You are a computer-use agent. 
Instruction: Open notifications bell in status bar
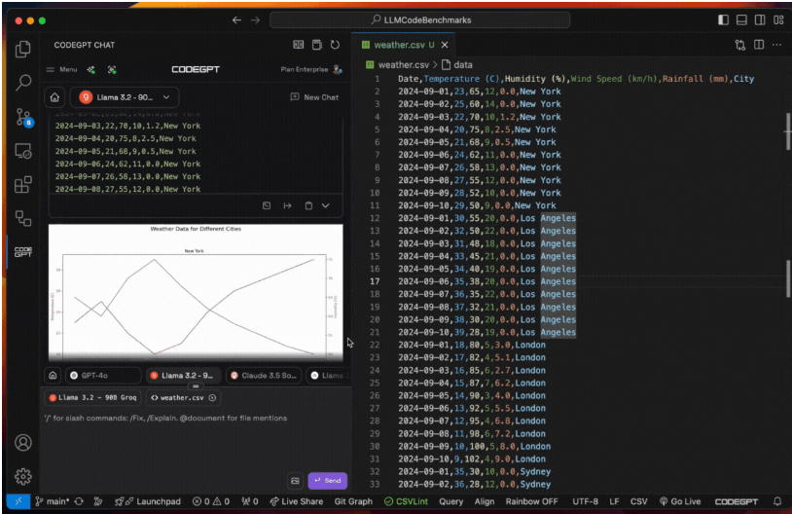776,501
